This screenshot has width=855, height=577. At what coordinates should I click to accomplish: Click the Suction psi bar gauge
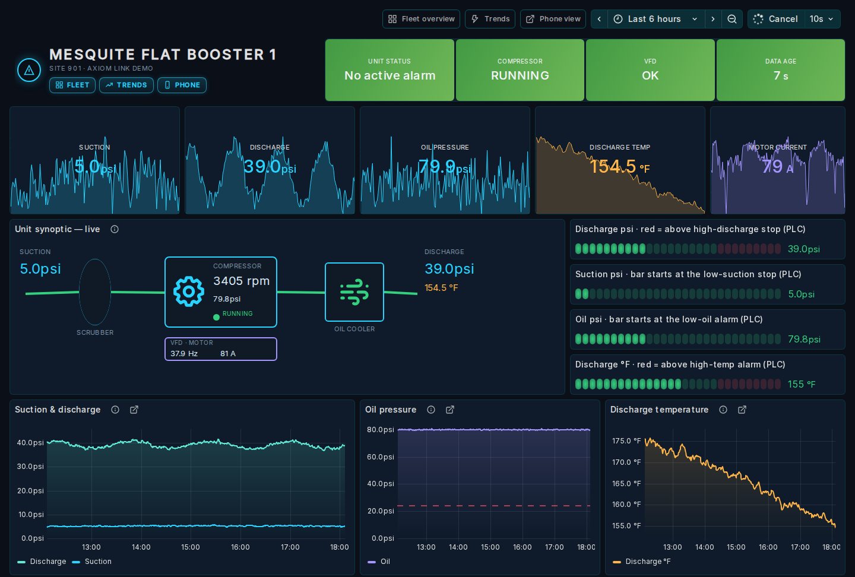pos(678,294)
